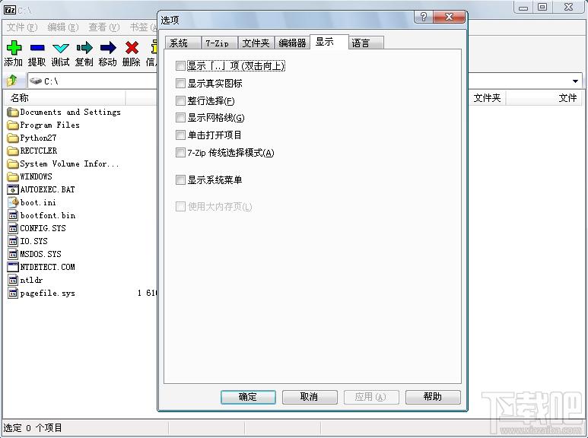This screenshot has width=588, height=438.
Task: Select the CONFIG.SYS file icon
Action: pos(13,228)
